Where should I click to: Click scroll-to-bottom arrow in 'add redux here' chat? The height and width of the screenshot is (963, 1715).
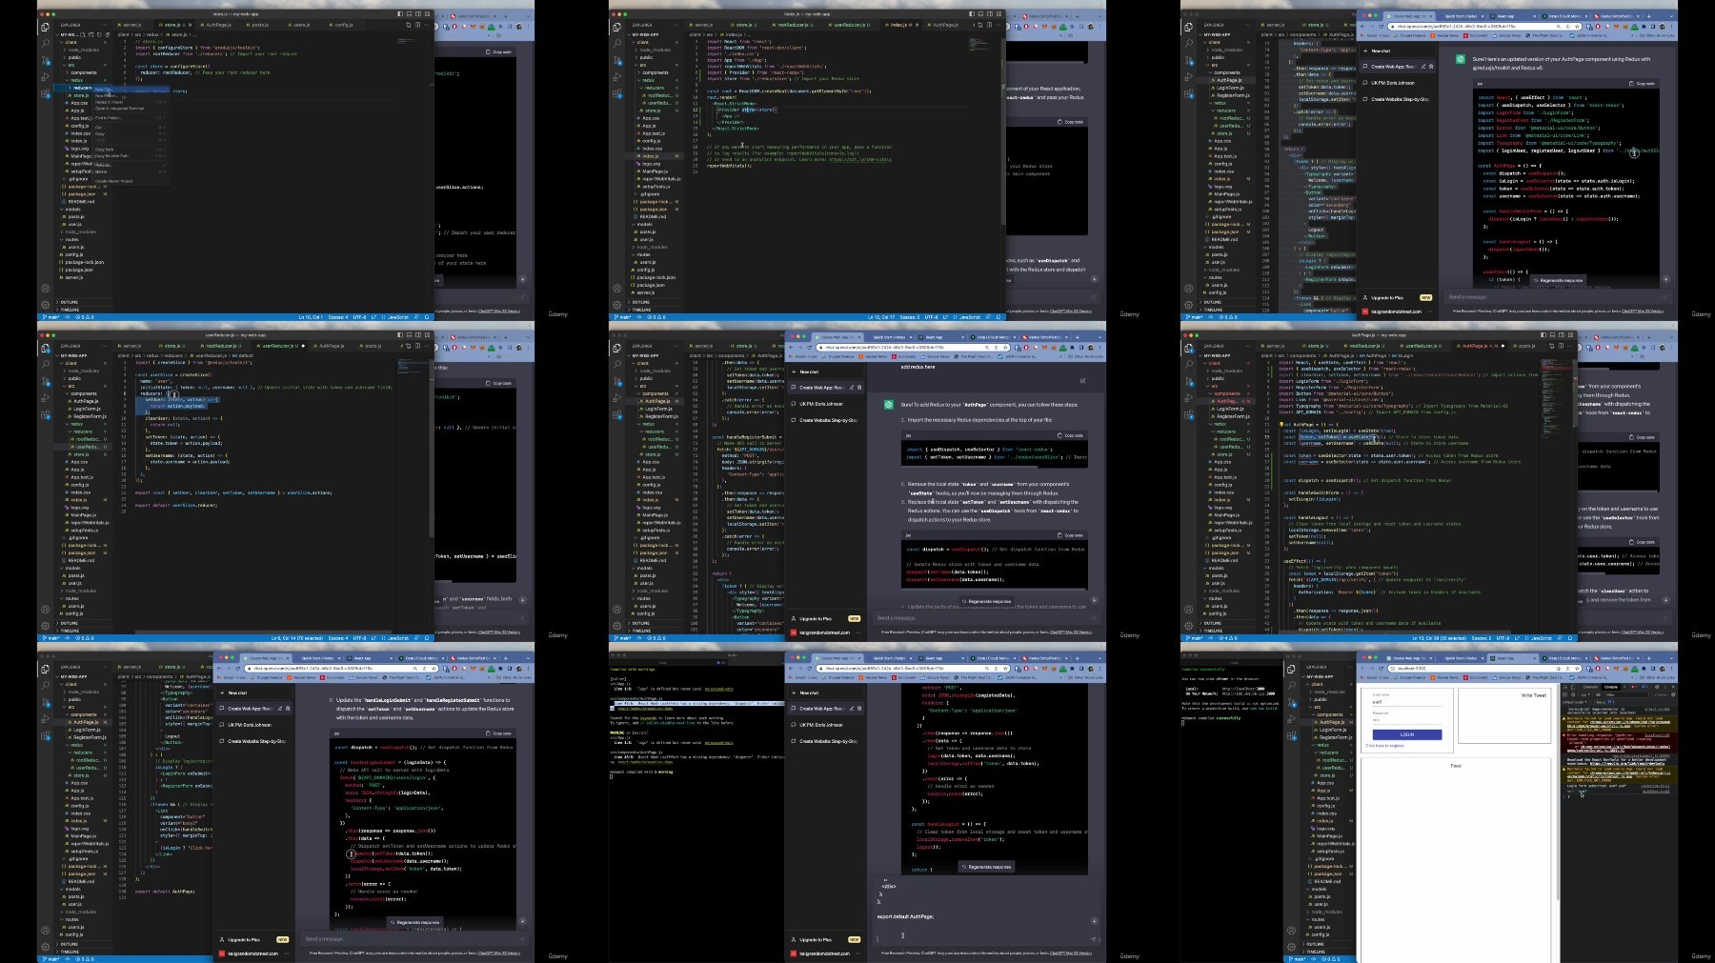click(1094, 599)
